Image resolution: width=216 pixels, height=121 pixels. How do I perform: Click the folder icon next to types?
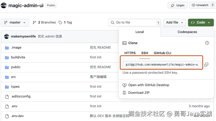pos(7,87)
